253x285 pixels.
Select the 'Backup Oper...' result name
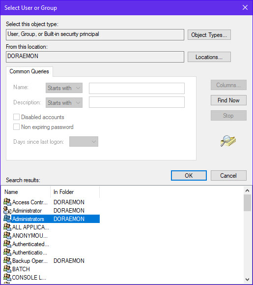(30, 261)
